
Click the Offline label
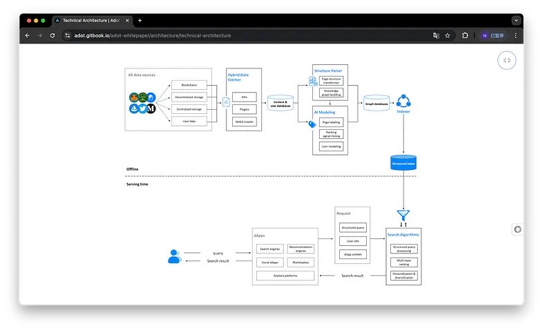[132, 169]
